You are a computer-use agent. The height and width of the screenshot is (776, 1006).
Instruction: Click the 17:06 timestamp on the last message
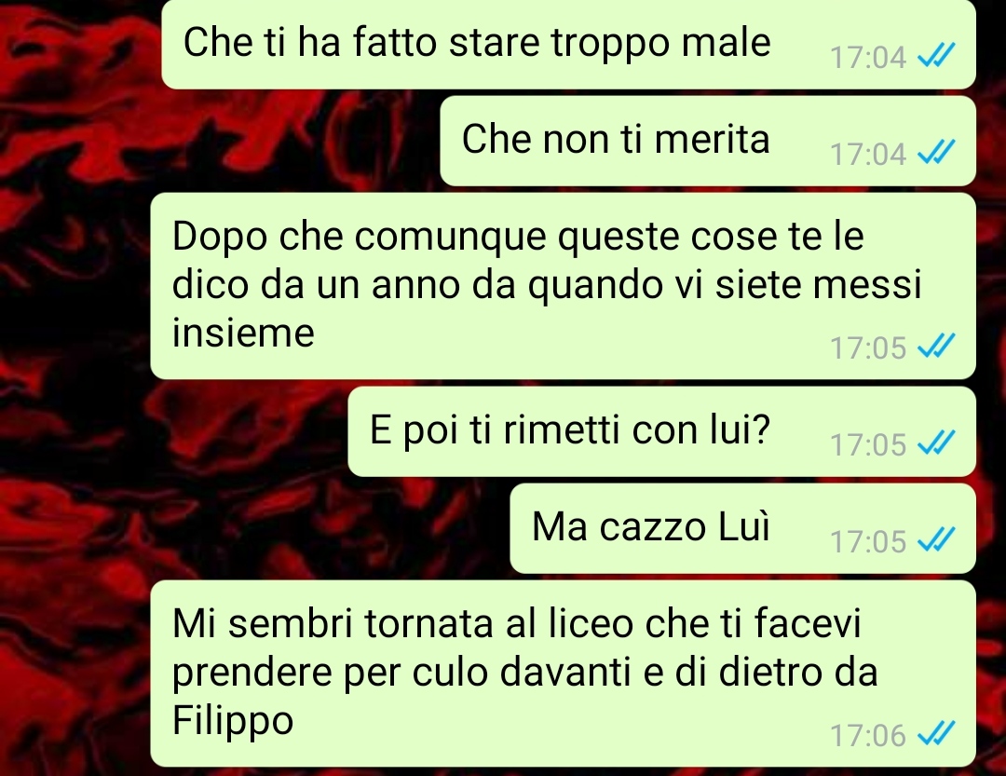(x=868, y=735)
